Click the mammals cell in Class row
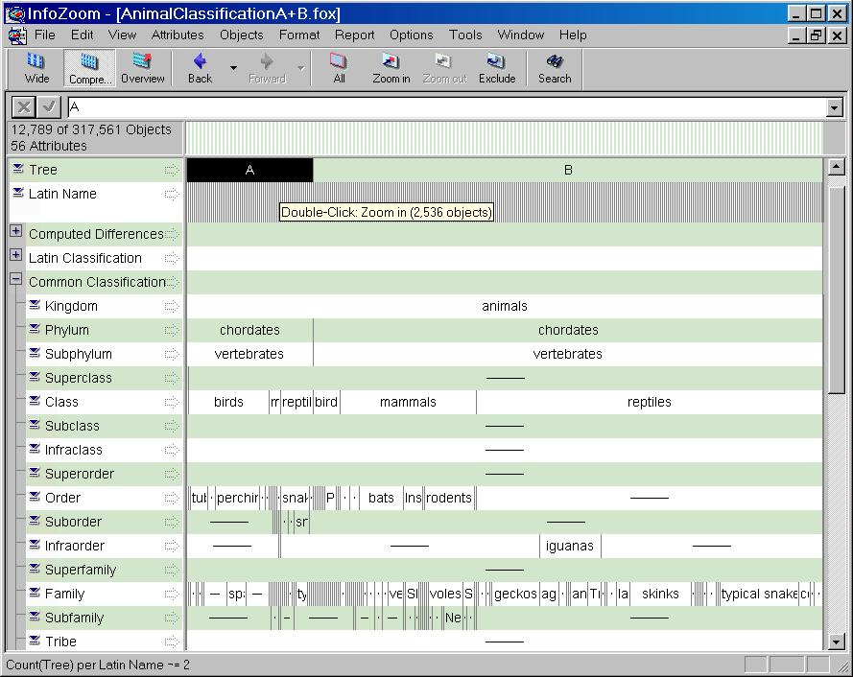This screenshot has width=853, height=677. pyautogui.click(x=408, y=402)
